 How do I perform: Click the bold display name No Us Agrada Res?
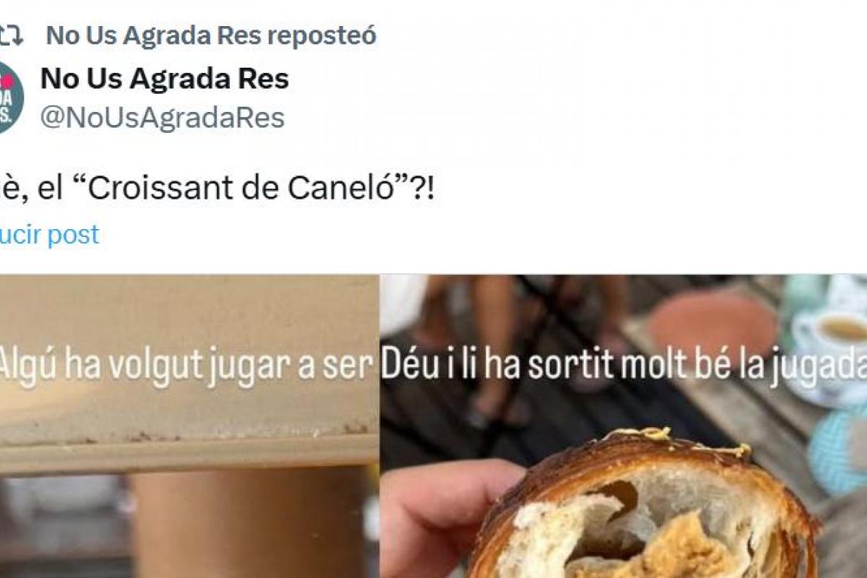[x=165, y=78]
